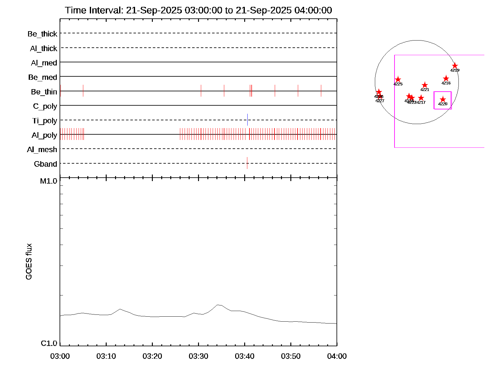Click the Time Interval title text
The height and width of the screenshot is (374, 499).
pyautogui.click(x=198, y=10)
